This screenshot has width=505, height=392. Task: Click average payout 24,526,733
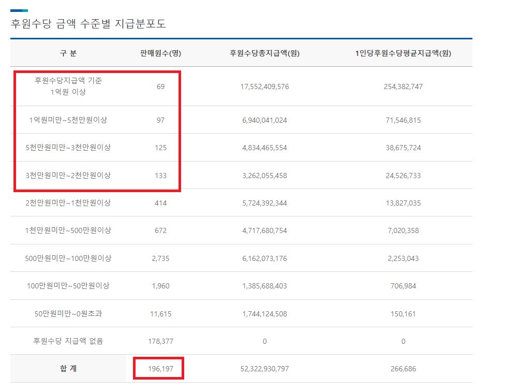pyautogui.click(x=403, y=176)
